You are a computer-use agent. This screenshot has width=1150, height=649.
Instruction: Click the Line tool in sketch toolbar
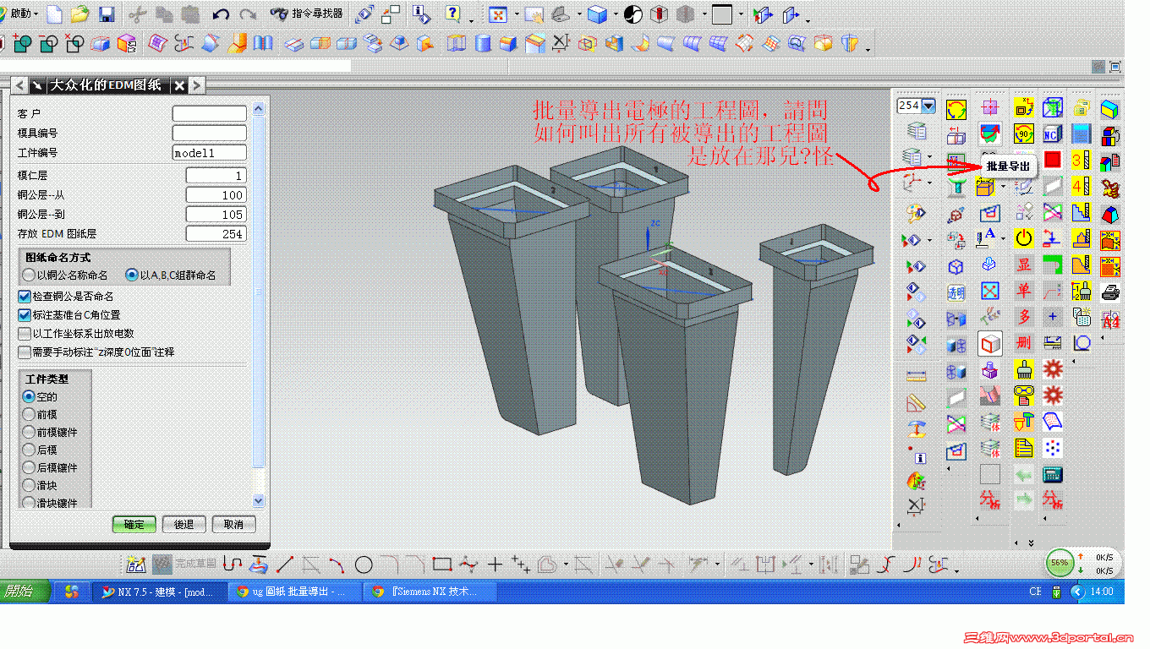[285, 564]
